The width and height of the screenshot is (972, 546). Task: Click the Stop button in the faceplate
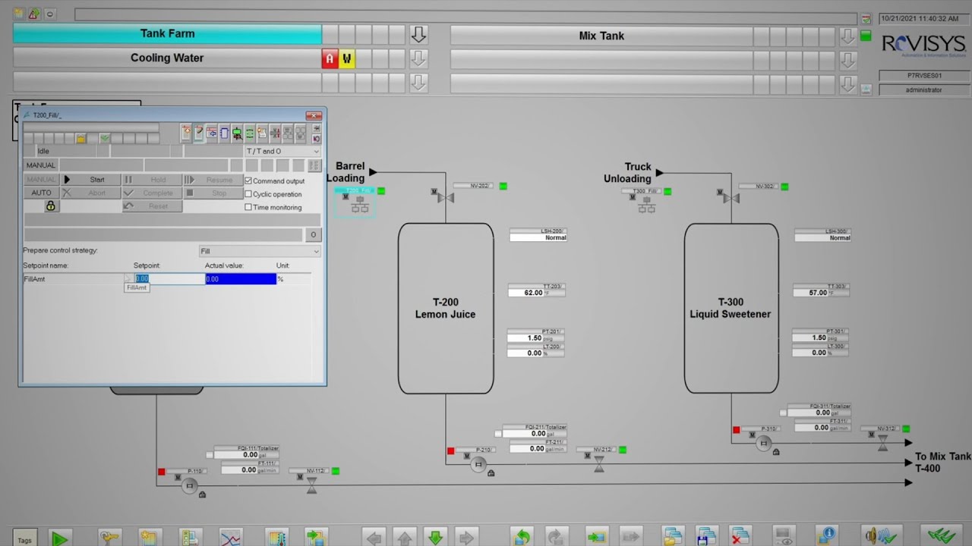click(213, 193)
